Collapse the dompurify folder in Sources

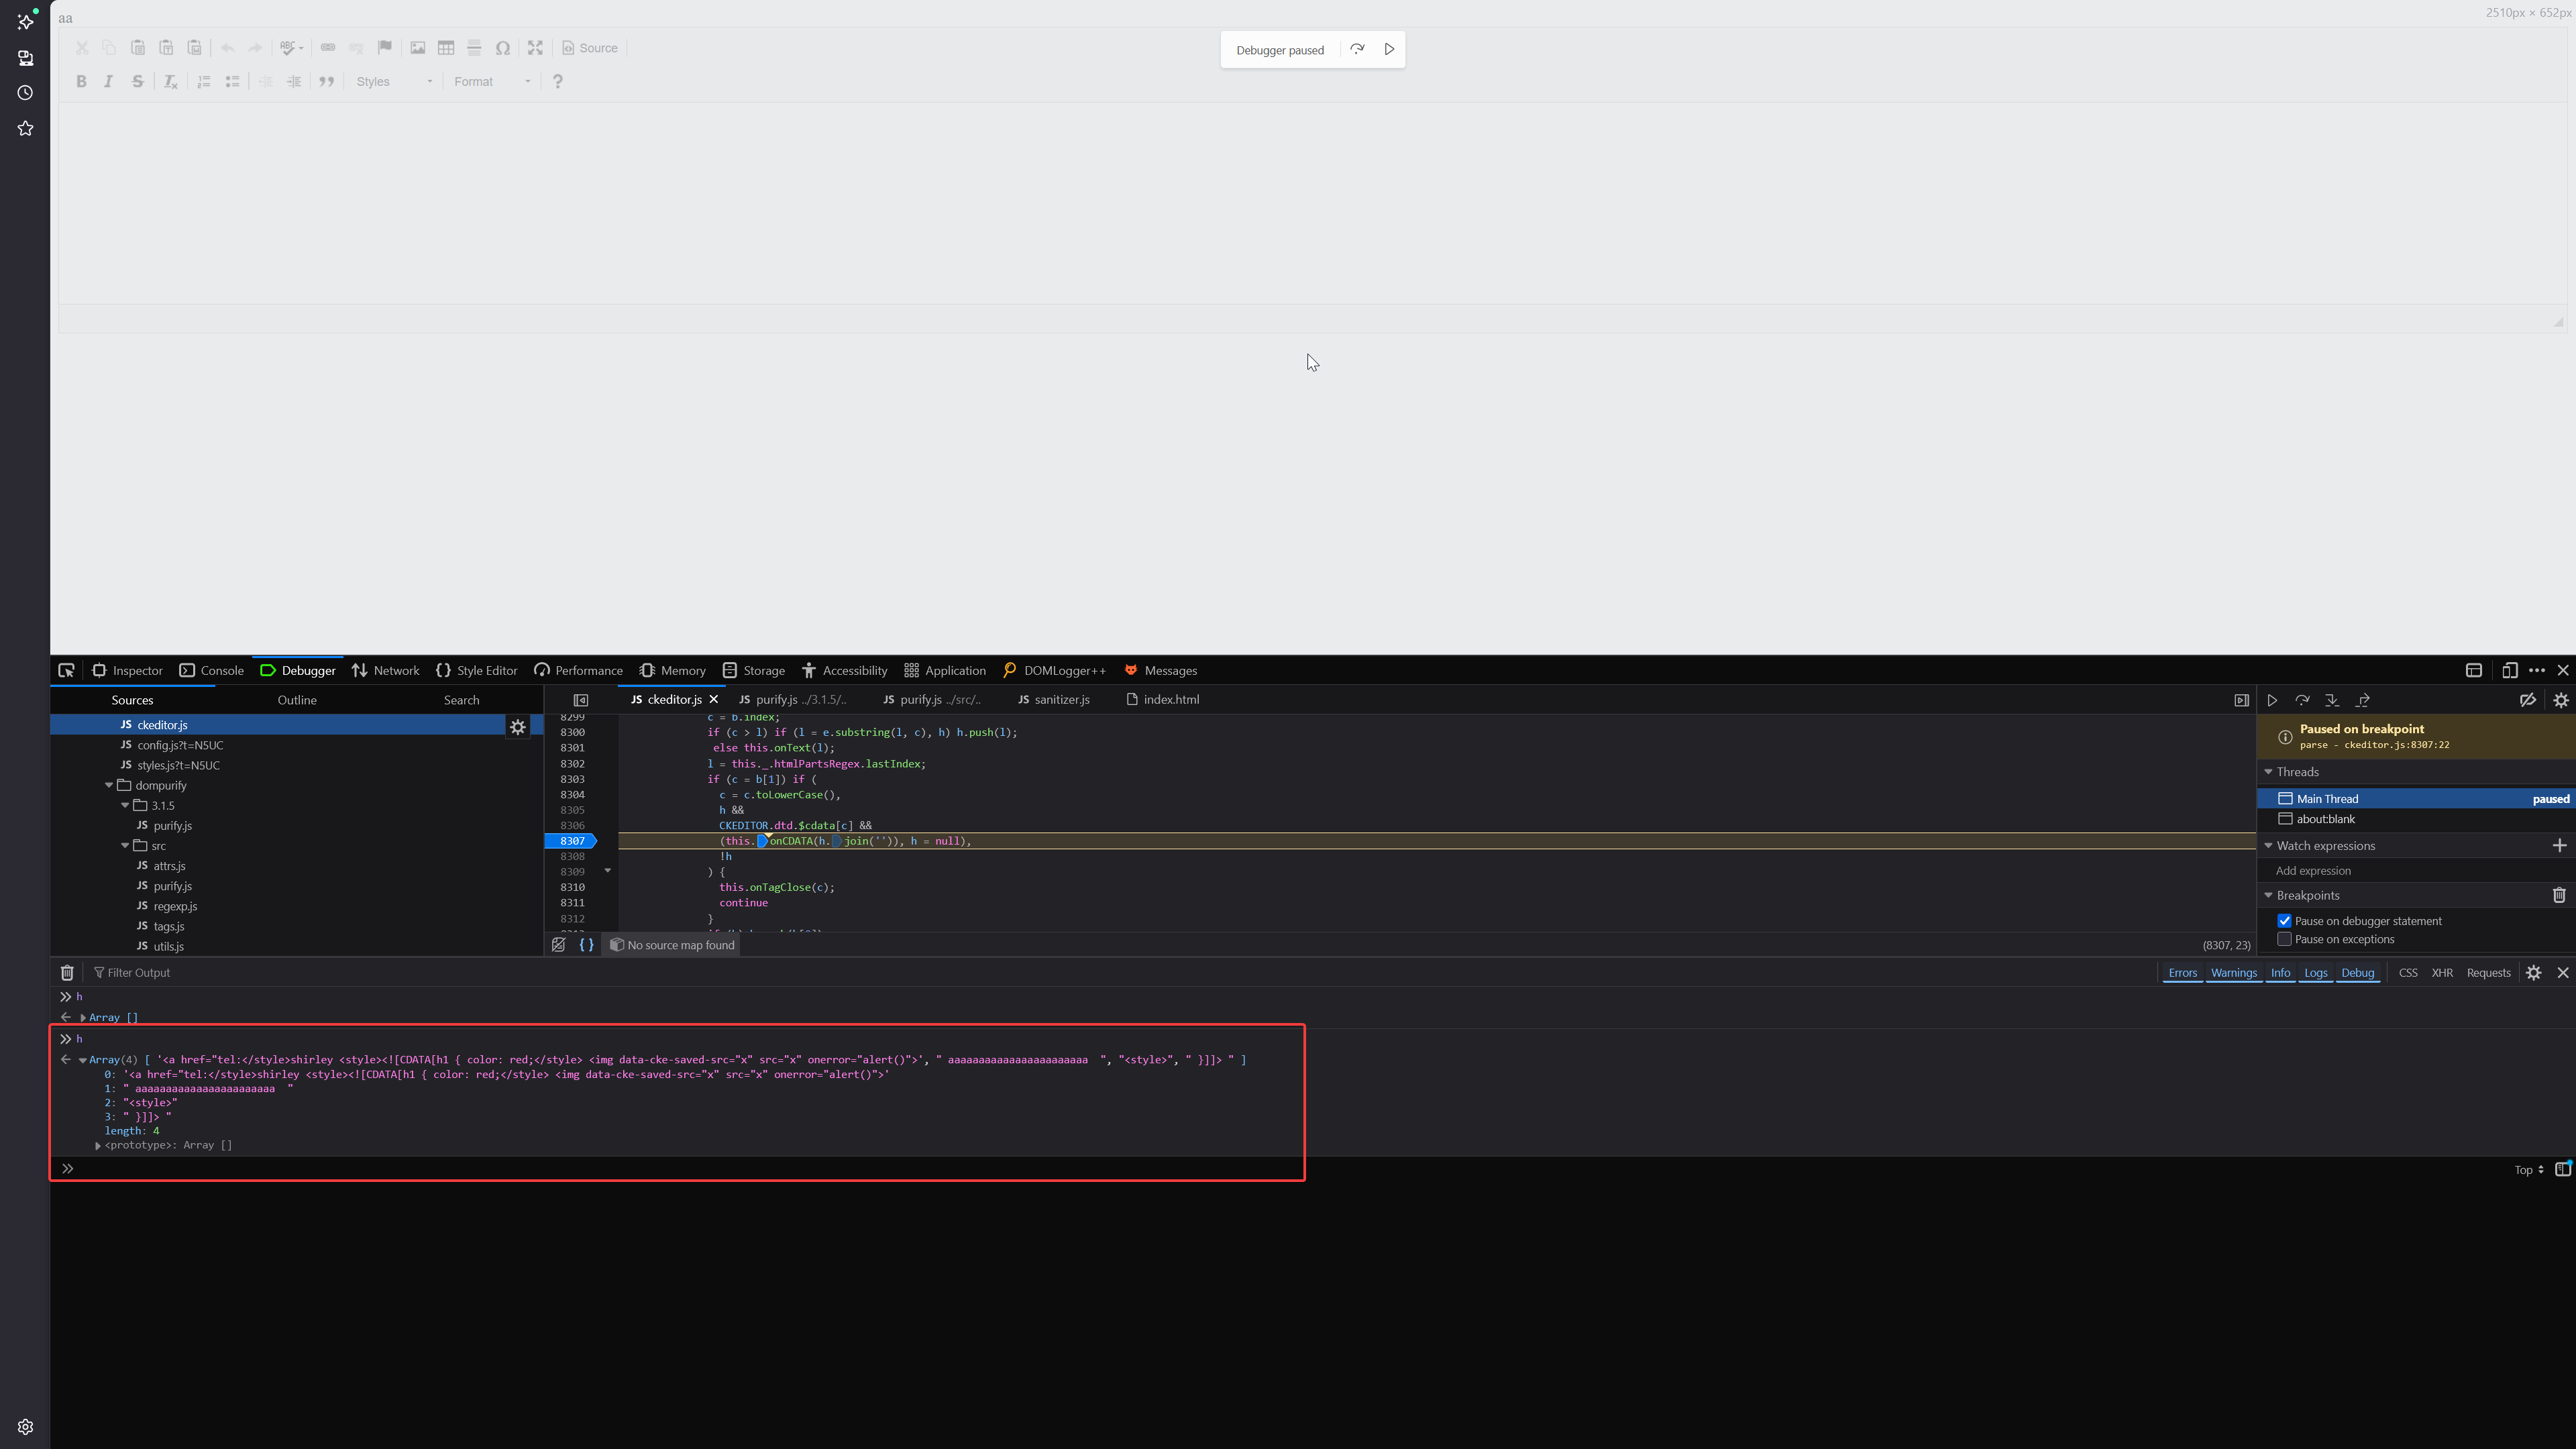point(109,785)
